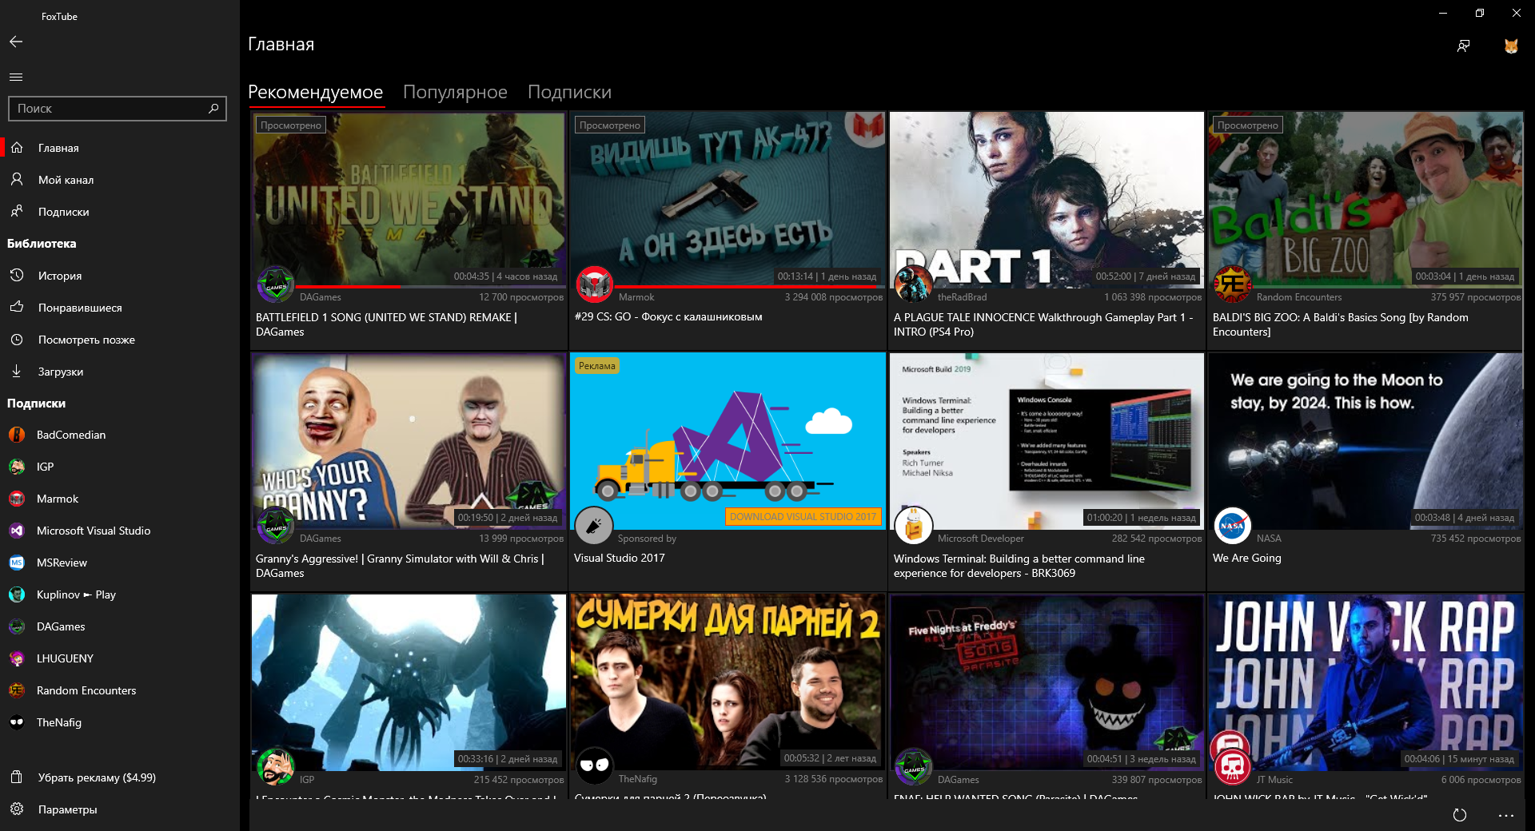Click the NASA channel avatar icon
Screen dimensions: 1535x831
(1232, 526)
